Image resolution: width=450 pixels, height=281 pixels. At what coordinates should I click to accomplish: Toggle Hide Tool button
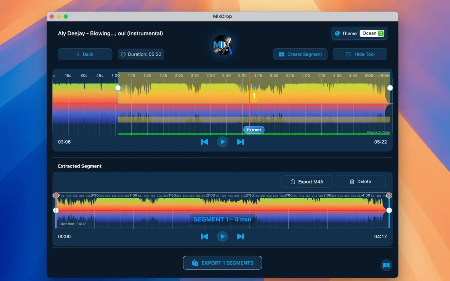360,54
